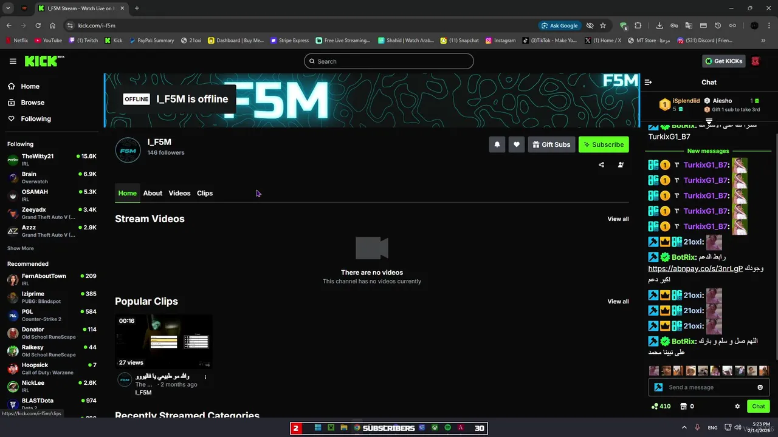Click the chat identity badge in message box
Viewport: 778px width, 437px height.
[658, 387]
